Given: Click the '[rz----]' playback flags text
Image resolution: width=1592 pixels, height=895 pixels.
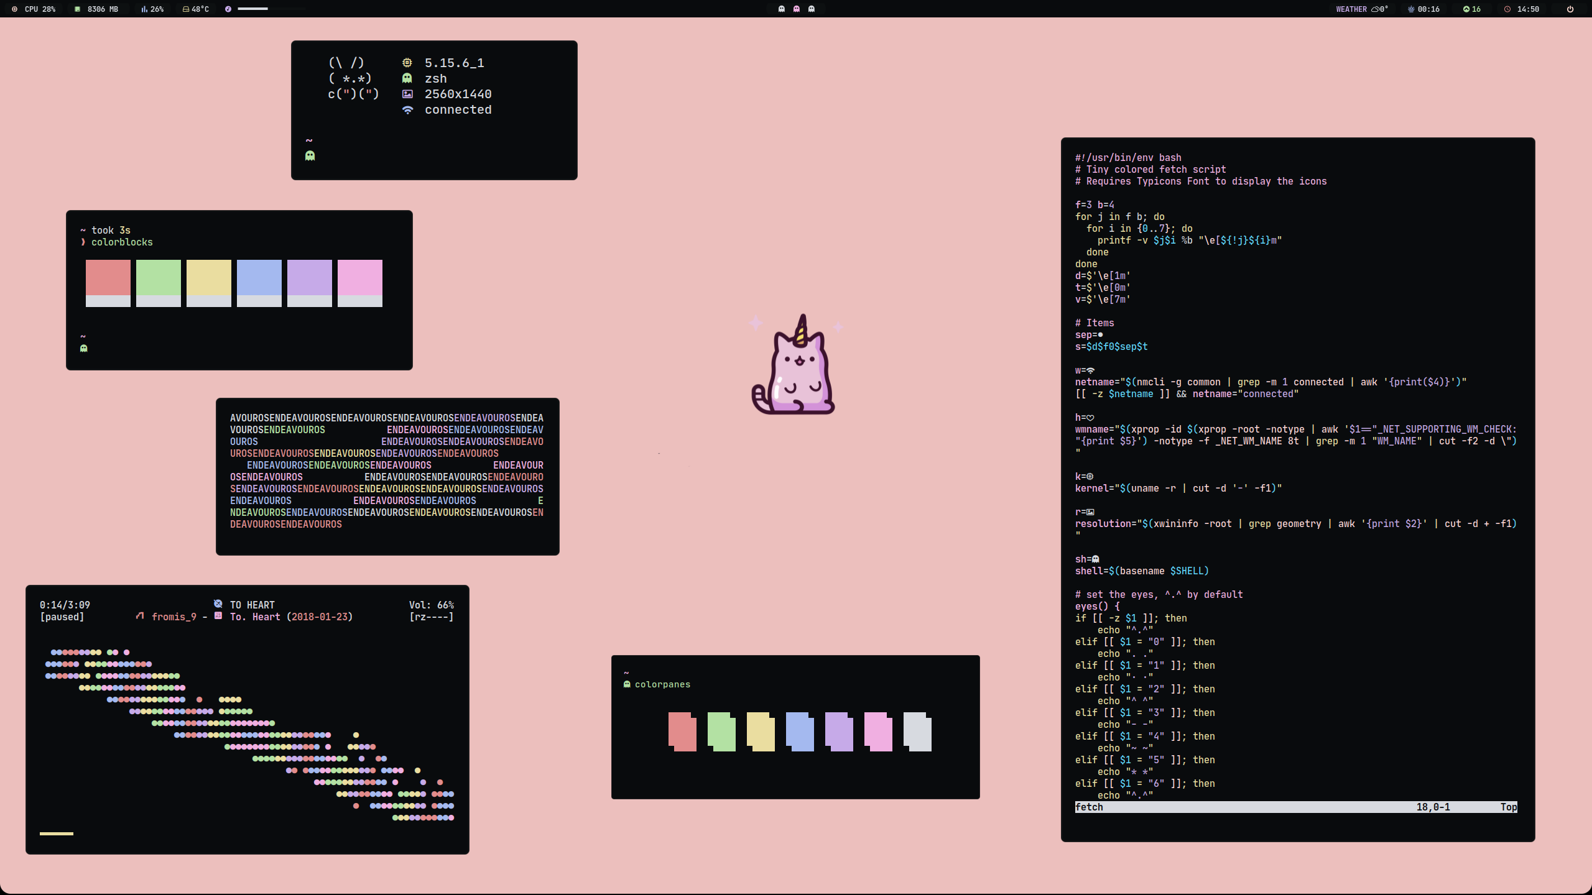Looking at the screenshot, I should click(432, 617).
